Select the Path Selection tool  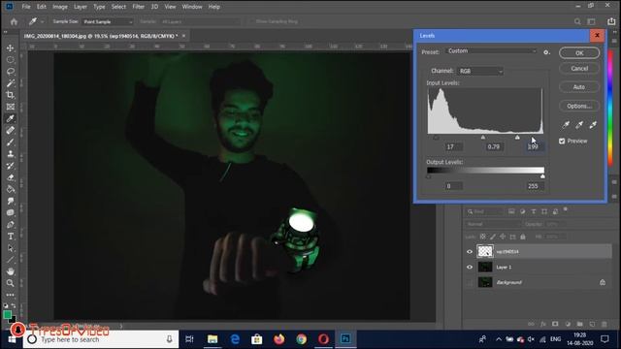11,248
